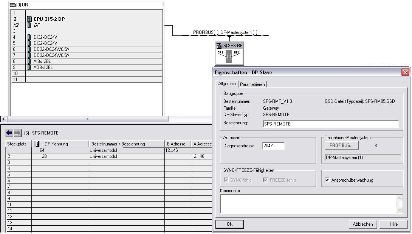The width and height of the screenshot is (412, 234).
Task: Click the OK button
Action: pos(230,224)
